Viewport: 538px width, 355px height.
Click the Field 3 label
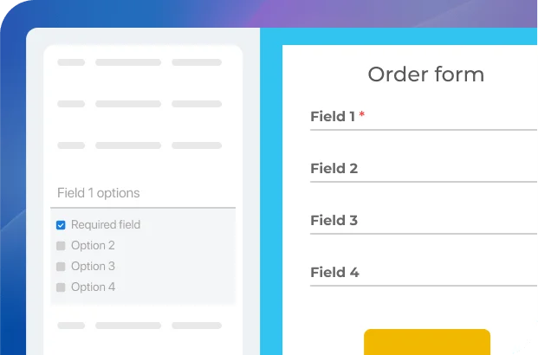334,221
